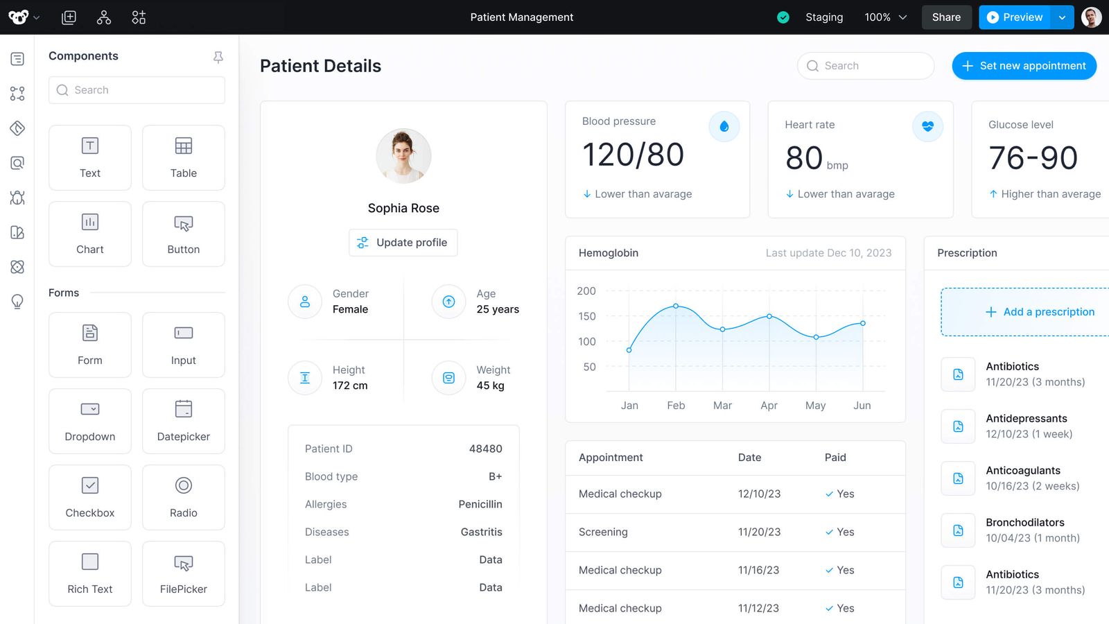
Task: Open the workflow hierarchy icon in top bar
Action: click(103, 17)
